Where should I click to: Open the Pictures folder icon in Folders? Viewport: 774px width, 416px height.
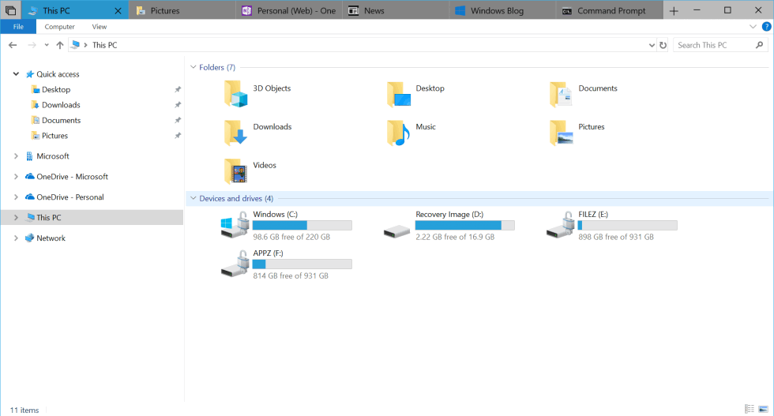point(561,133)
